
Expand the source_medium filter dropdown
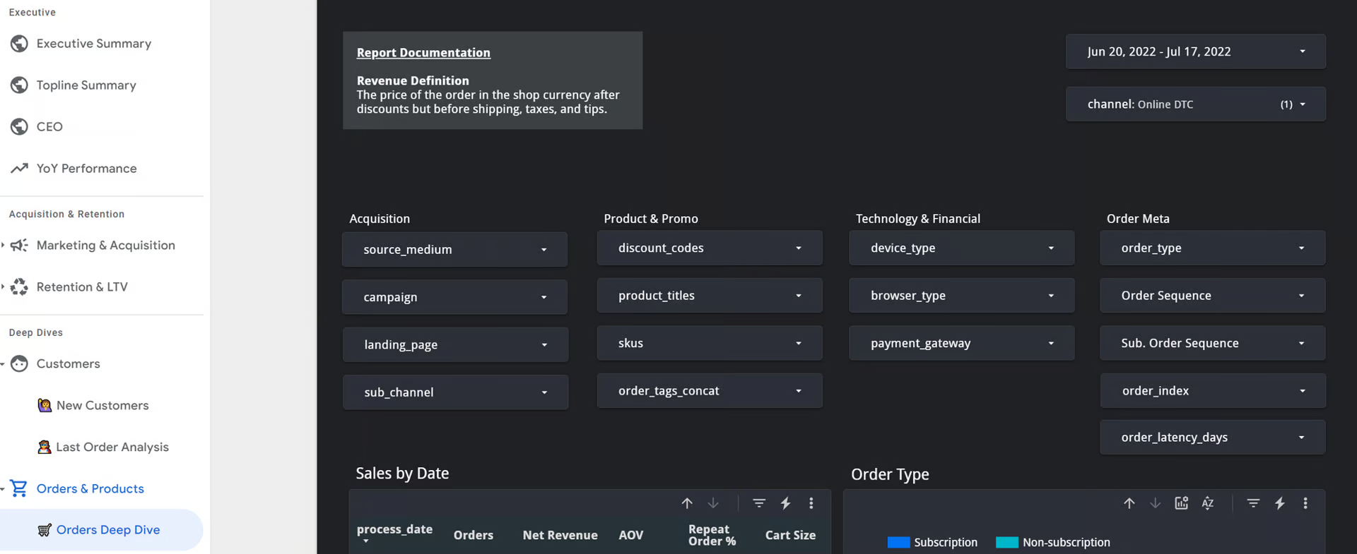point(454,250)
